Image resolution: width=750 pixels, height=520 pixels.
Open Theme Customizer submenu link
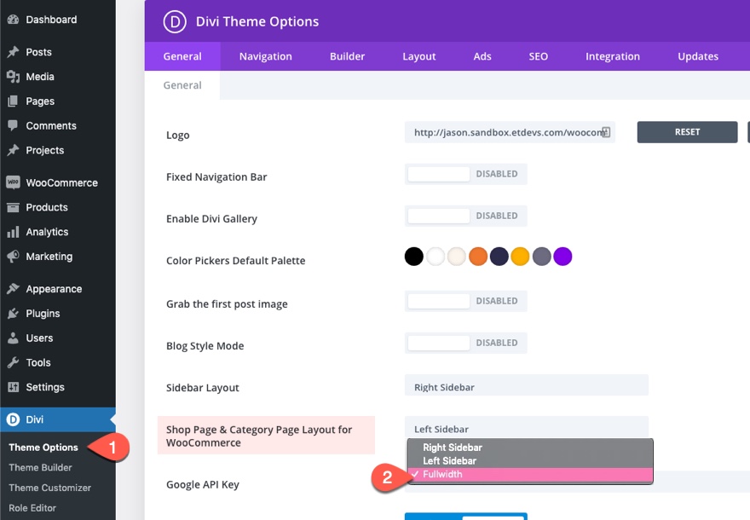(49, 488)
